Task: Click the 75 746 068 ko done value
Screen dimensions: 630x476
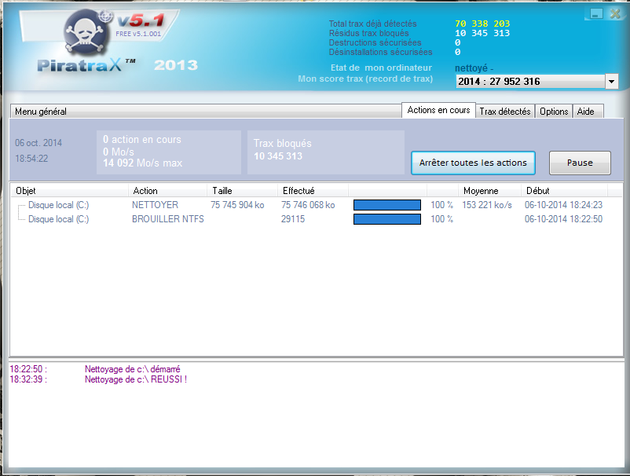Action: click(308, 205)
